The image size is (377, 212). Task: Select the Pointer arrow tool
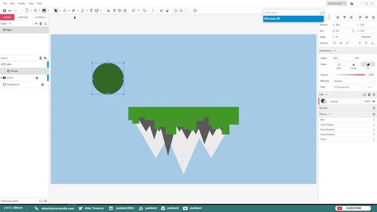coord(56,11)
